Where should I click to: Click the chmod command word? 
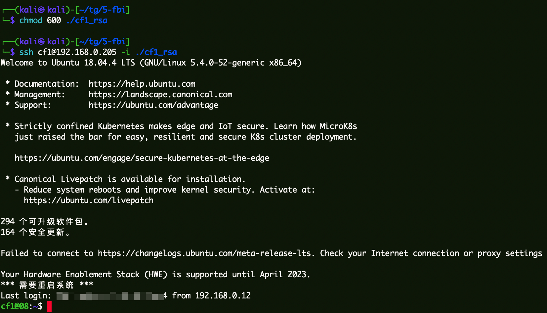click(31, 21)
